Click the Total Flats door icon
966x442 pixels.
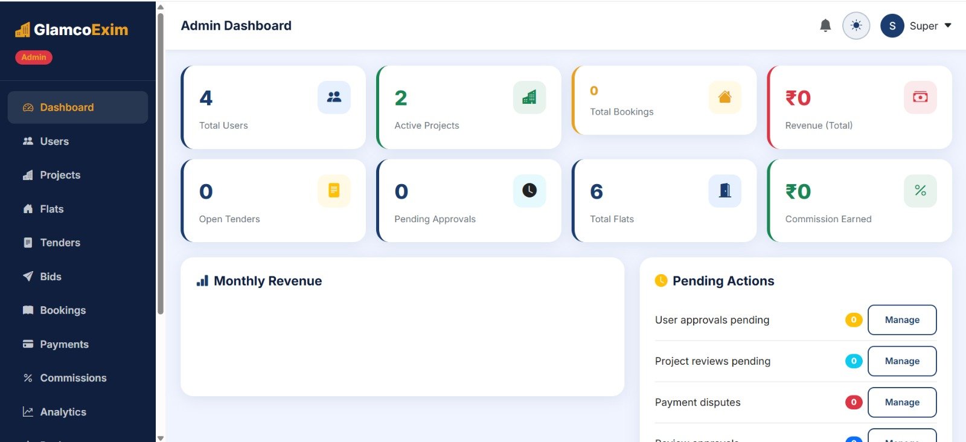724,191
